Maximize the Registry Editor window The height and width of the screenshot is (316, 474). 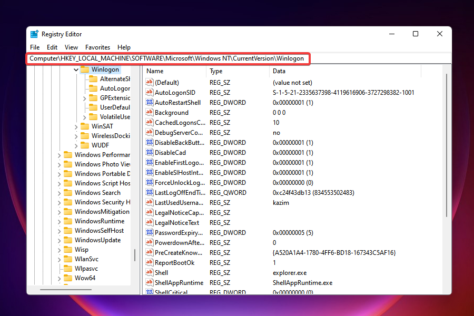pyautogui.click(x=416, y=34)
